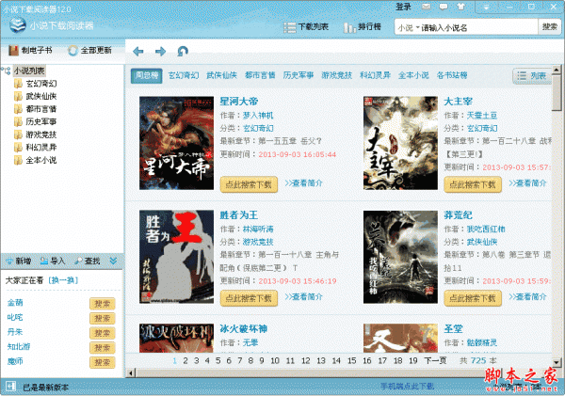Viewport: 565px width, 396px height.
Task: Click the refresh page icon
Action: pyautogui.click(x=183, y=51)
